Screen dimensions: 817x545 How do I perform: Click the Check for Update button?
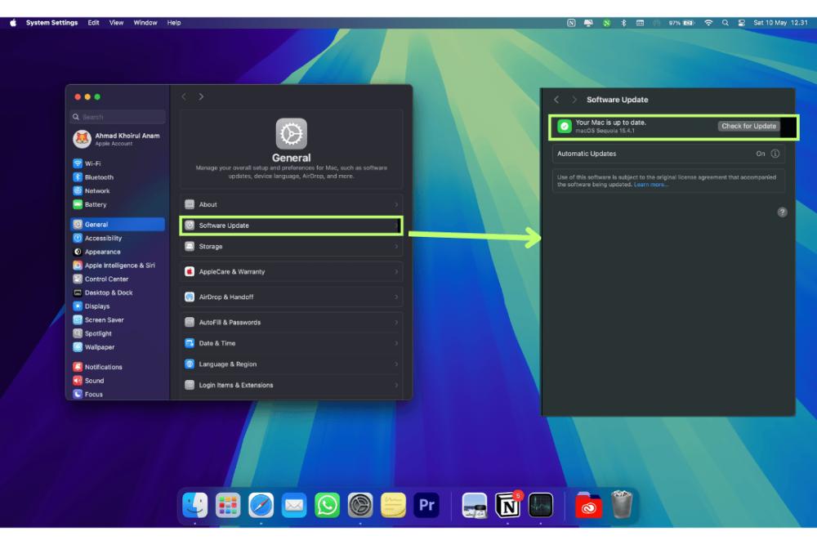click(748, 126)
